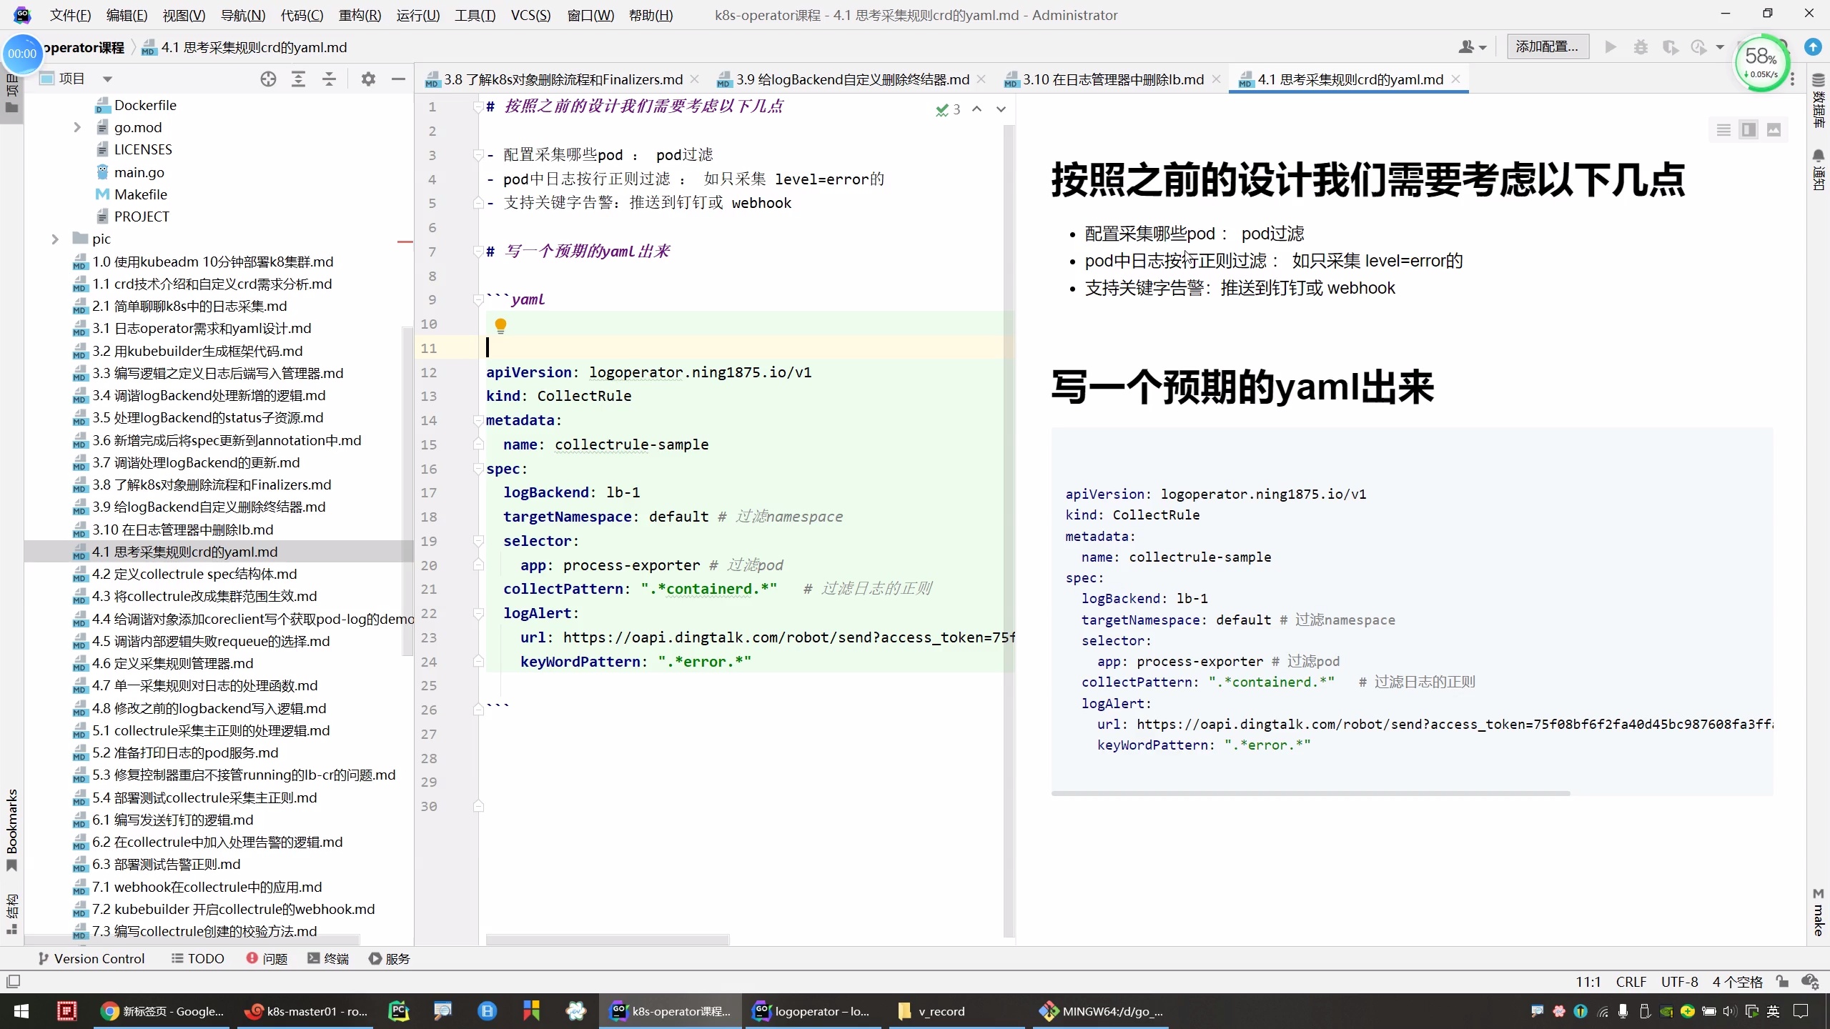Screen dimensions: 1830x1029
Task: Open the 添加配置 run configurations dropdown
Action: (1547, 46)
